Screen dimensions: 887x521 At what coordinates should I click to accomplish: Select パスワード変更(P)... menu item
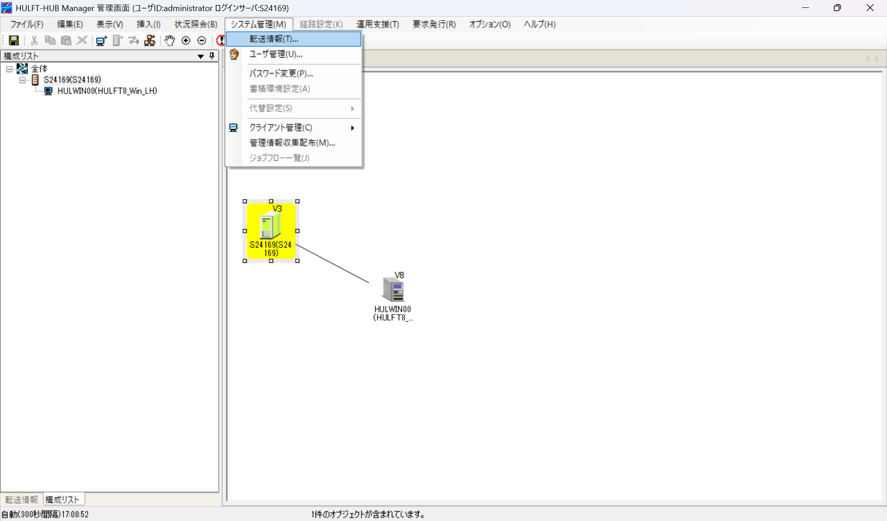tap(281, 73)
